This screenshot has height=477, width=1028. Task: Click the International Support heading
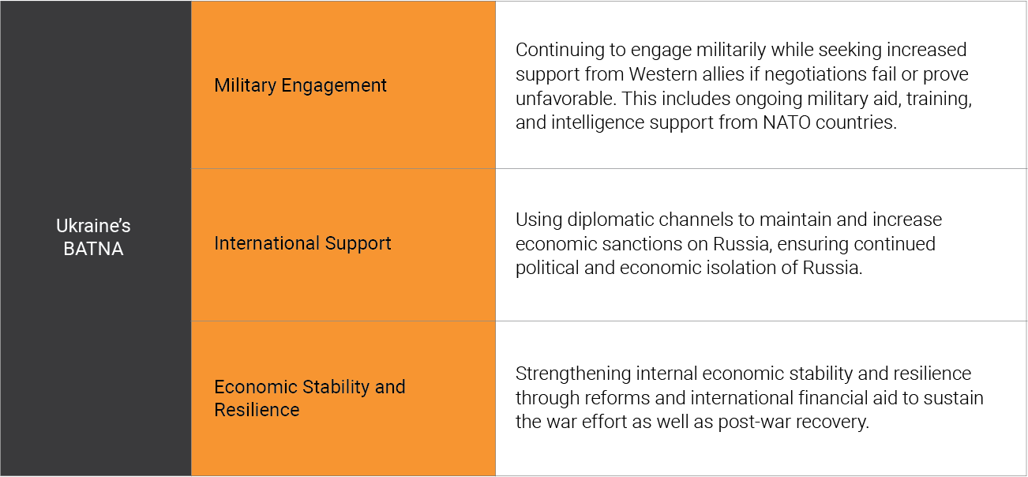302,243
